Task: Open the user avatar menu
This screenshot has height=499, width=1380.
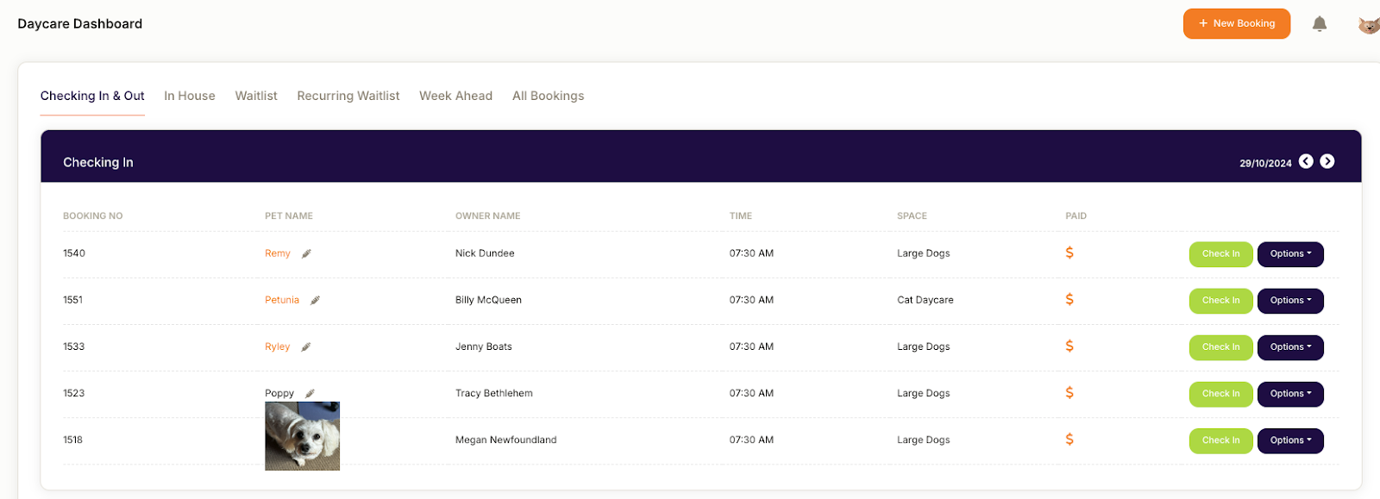Action: click(1369, 25)
